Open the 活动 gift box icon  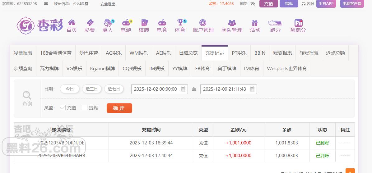tap(255, 23)
